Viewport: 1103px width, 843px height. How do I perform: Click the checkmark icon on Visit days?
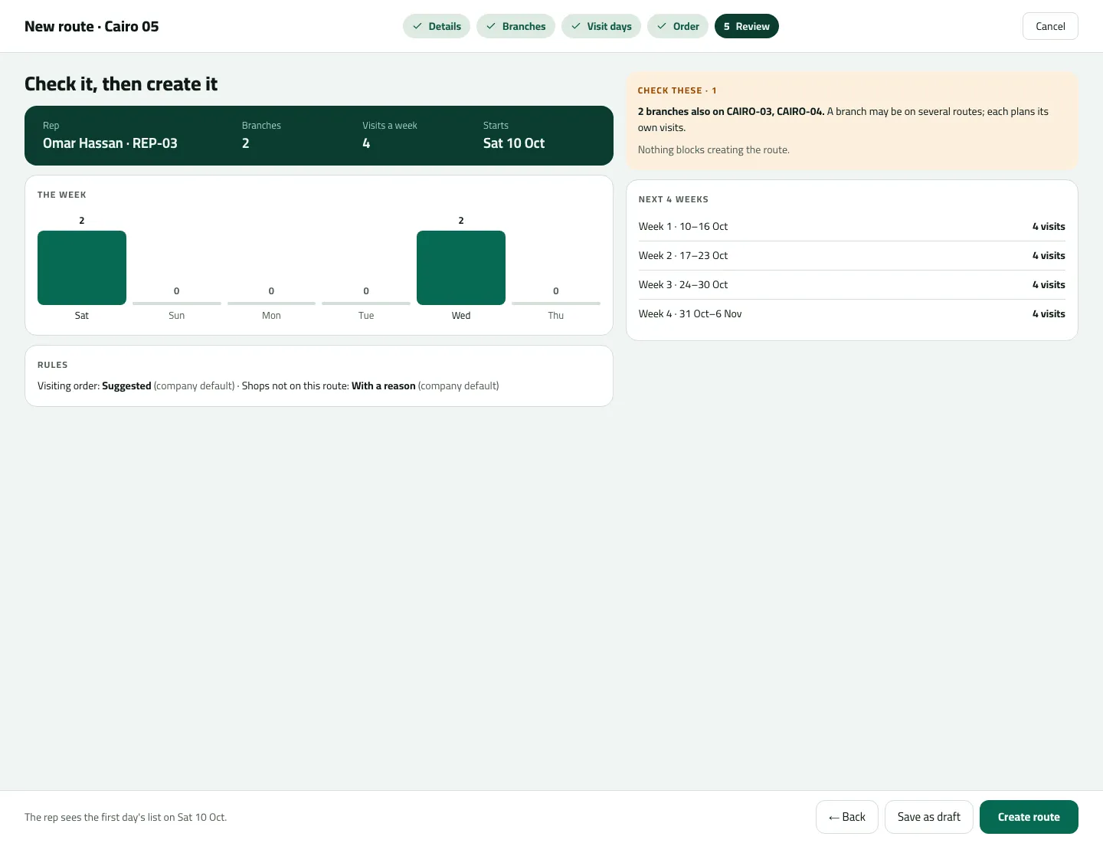(576, 26)
